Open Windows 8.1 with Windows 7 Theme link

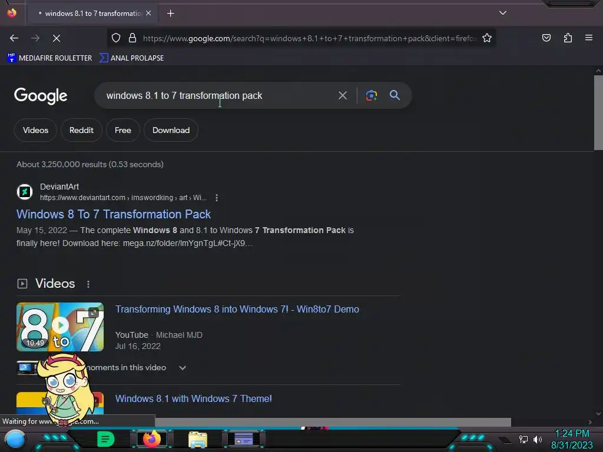coord(193,398)
